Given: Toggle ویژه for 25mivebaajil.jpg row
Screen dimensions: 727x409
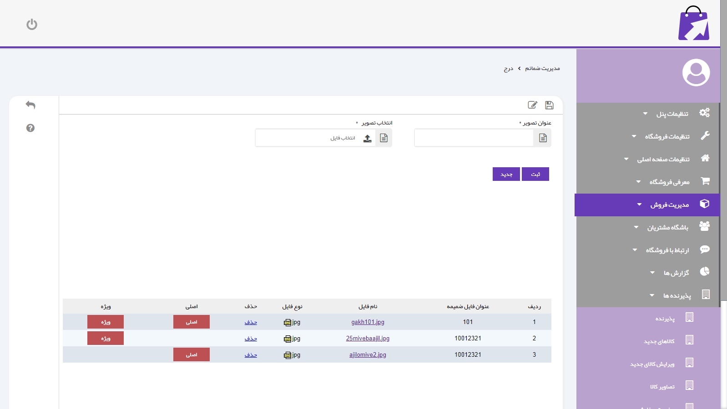Looking at the screenshot, I should 106,338.
